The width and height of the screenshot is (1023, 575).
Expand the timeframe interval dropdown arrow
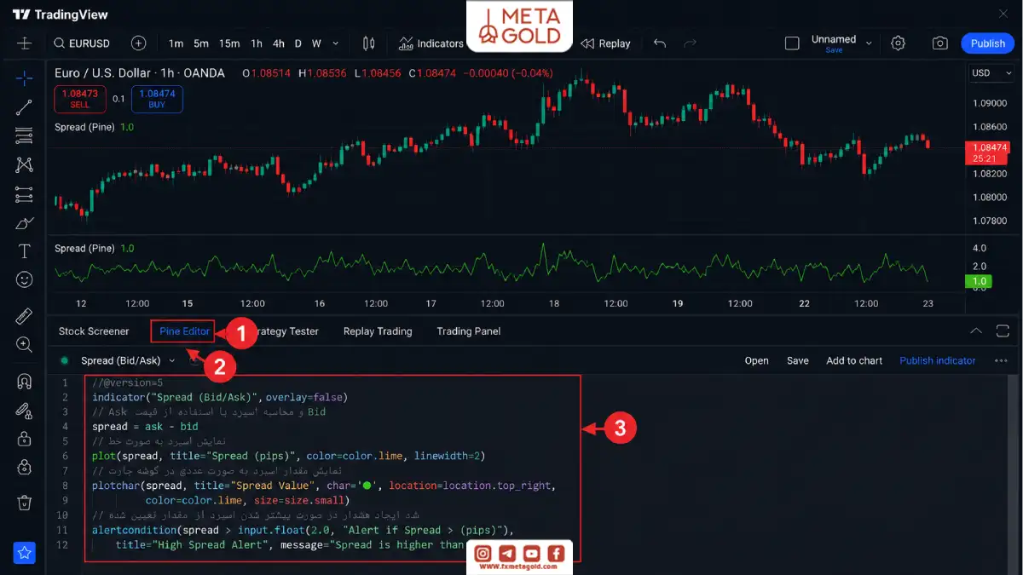335,43
